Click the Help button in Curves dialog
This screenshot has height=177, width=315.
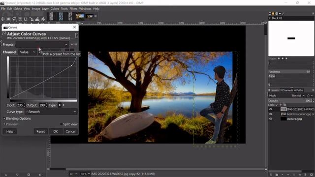[x=10, y=131]
